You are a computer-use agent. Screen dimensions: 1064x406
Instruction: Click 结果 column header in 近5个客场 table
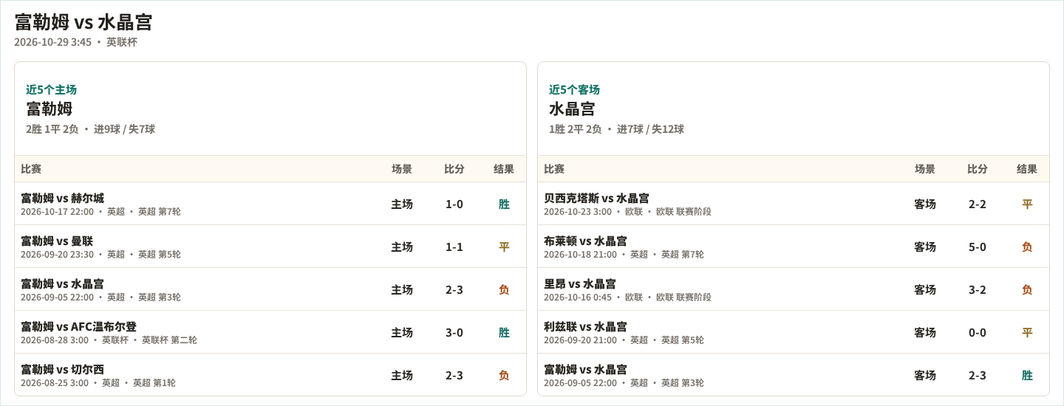pyautogui.click(x=1027, y=169)
